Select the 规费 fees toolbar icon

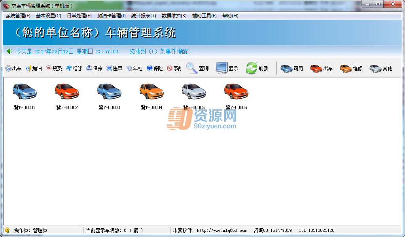(54, 68)
